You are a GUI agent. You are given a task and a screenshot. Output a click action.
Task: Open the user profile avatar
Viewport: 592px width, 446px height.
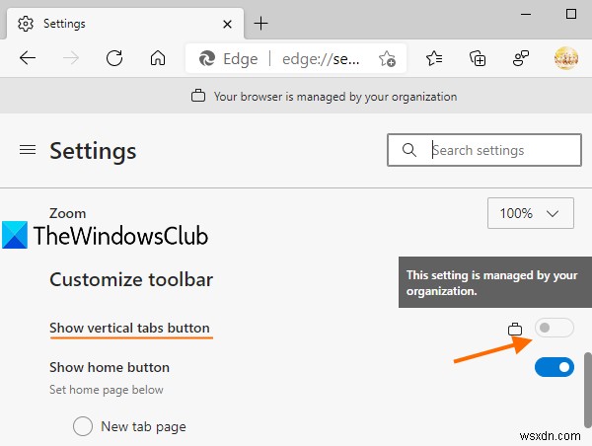point(566,58)
